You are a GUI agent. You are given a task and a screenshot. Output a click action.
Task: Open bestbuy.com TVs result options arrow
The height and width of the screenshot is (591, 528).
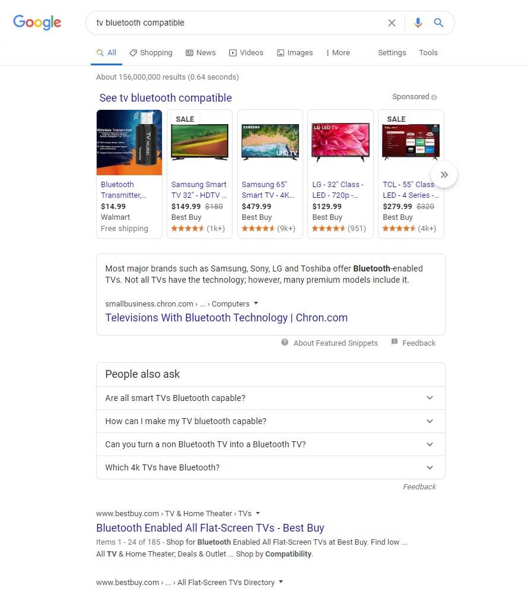[x=258, y=513]
